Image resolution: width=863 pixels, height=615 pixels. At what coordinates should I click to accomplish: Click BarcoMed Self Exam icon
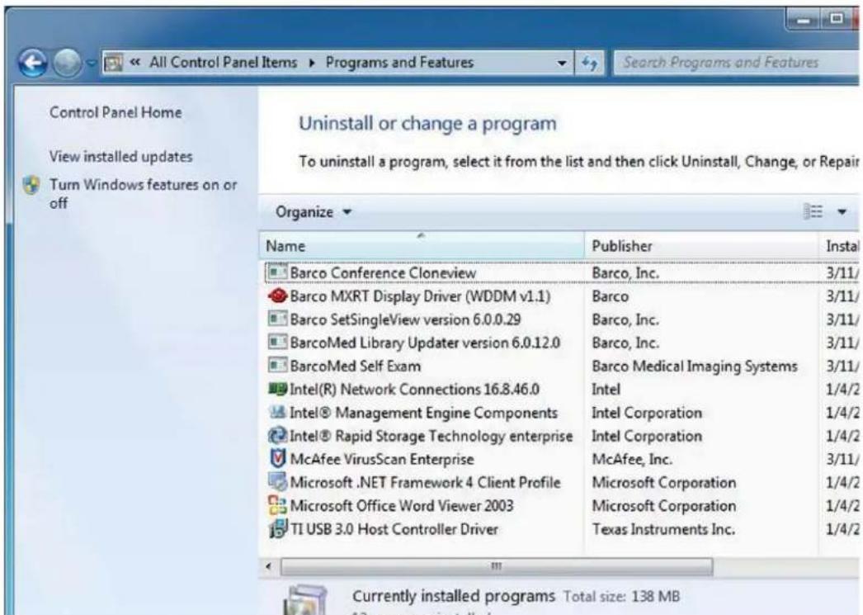(x=277, y=365)
